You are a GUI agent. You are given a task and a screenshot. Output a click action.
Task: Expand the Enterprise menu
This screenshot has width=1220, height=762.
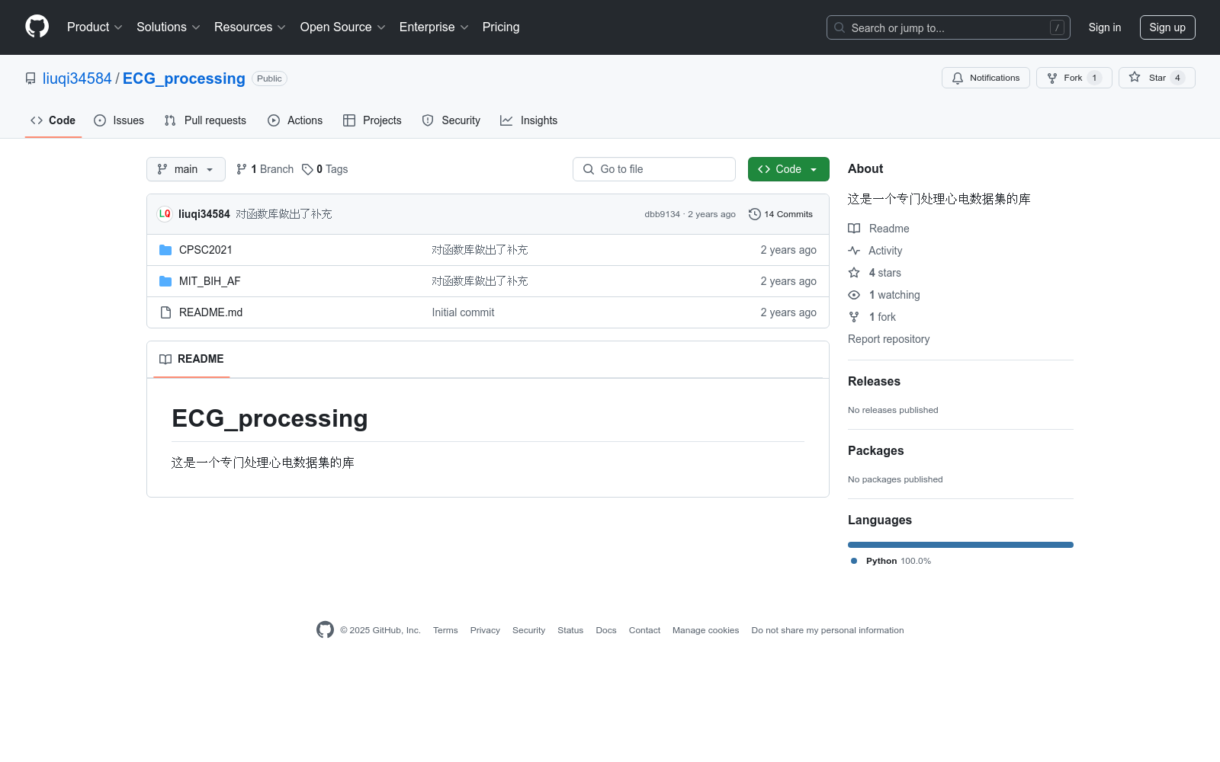434,27
